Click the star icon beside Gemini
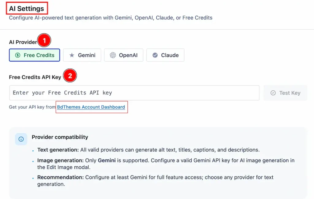 72,55
